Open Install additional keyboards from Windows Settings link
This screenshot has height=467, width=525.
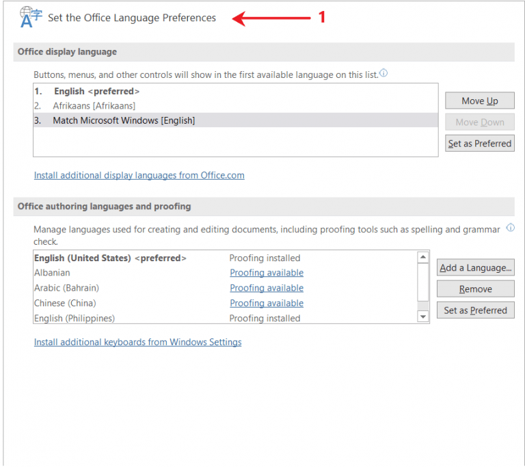pyautogui.click(x=137, y=342)
